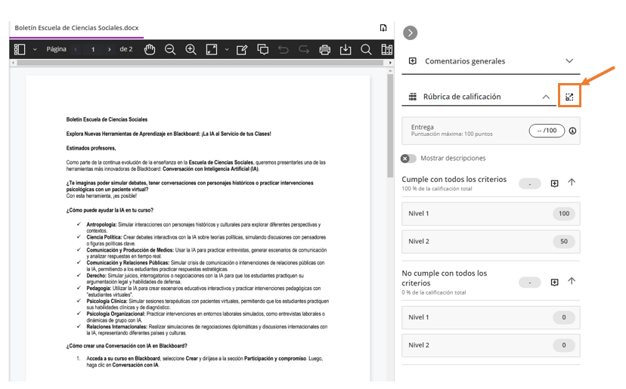This screenshot has height=389, width=626.
Task: Click the Antropología bullet item
Action: pyautogui.click(x=203, y=227)
